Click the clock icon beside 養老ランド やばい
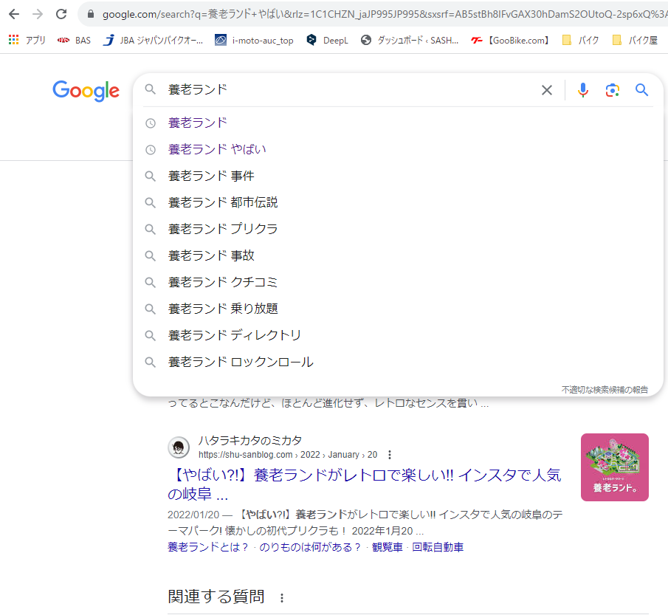 [151, 150]
